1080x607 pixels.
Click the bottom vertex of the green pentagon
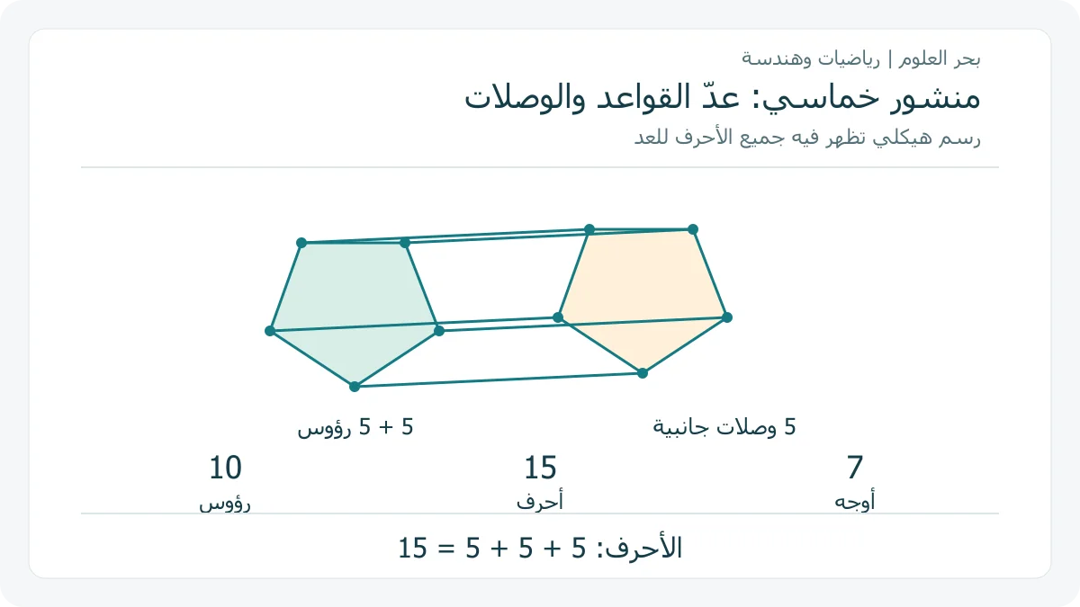tap(355, 387)
